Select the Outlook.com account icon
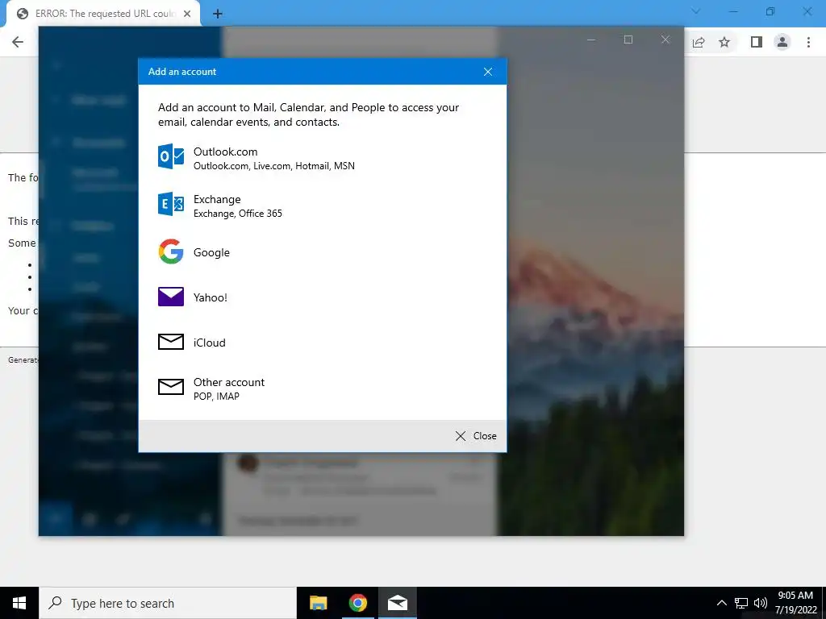 171,156
